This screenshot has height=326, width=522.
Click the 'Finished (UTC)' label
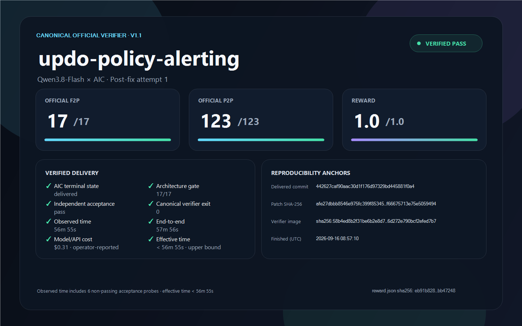[x=286, y=239]
